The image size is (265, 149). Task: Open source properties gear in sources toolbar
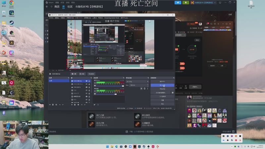click(78, 105)
